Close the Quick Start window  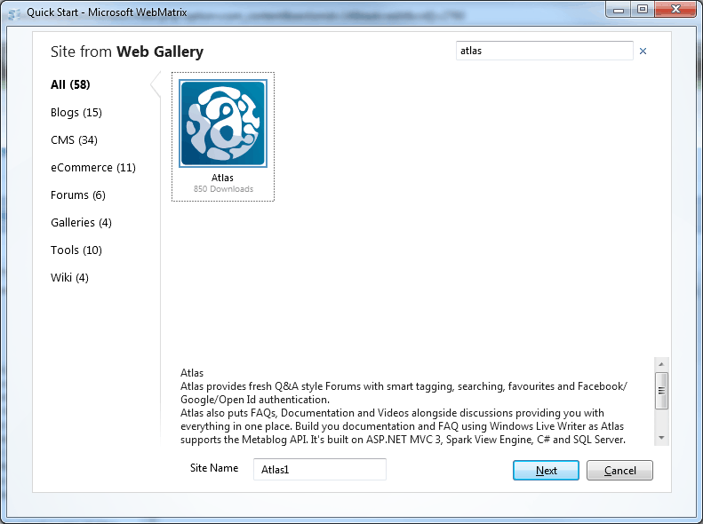click(675, 10)
